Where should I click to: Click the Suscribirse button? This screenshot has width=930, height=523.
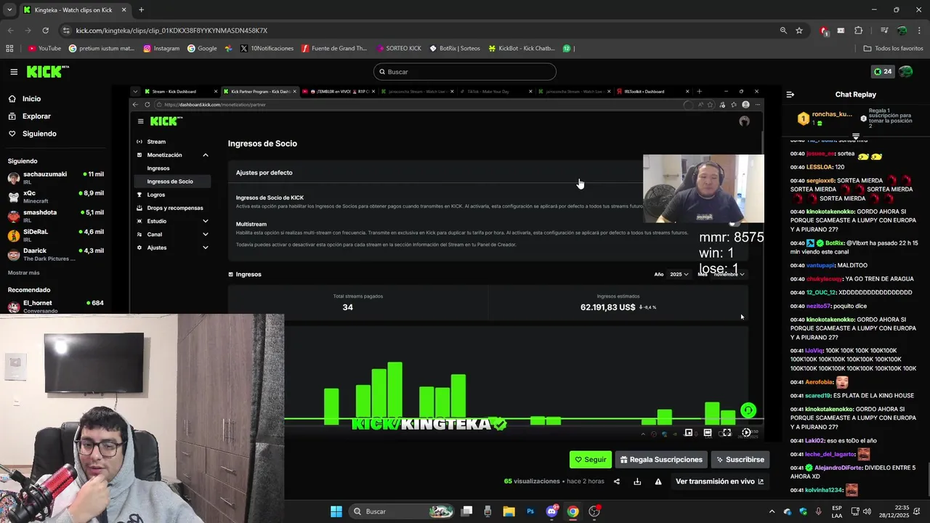coord(740,459)
